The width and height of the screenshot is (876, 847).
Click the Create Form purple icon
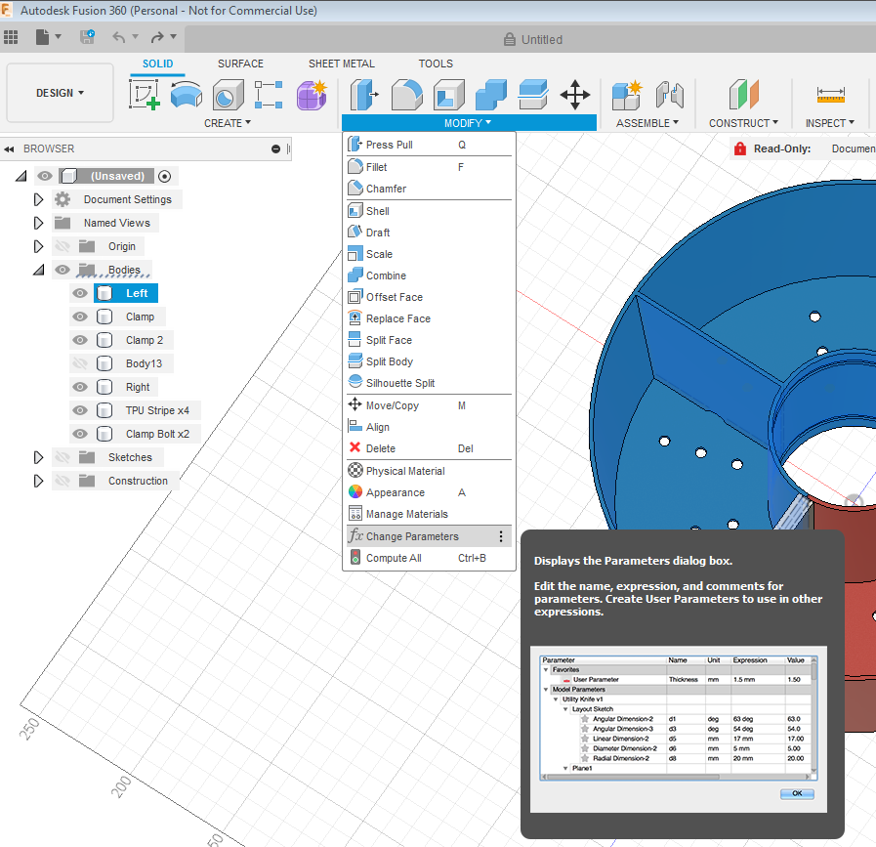(312, 94)
